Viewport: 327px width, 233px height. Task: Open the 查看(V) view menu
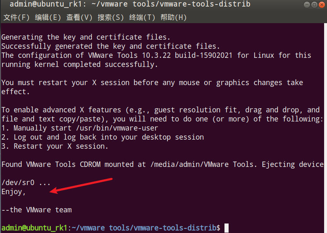(79, 18)
